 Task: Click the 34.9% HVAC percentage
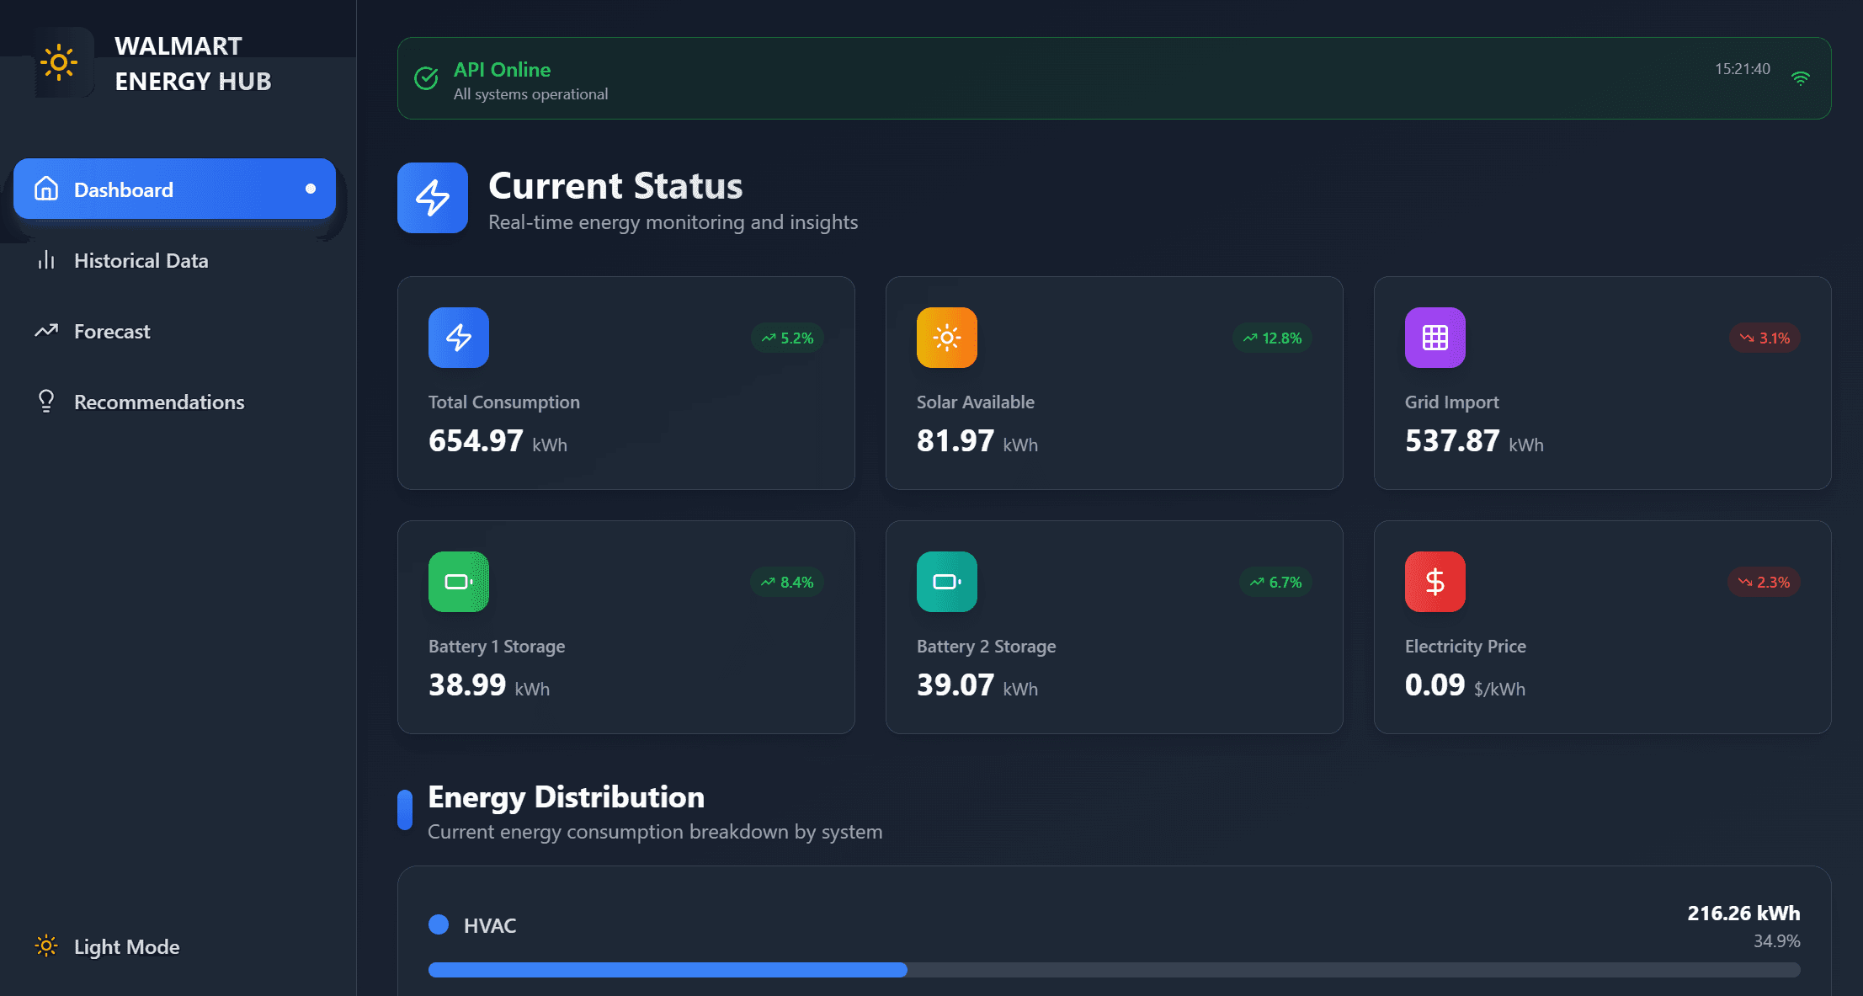pos(1776,941)
